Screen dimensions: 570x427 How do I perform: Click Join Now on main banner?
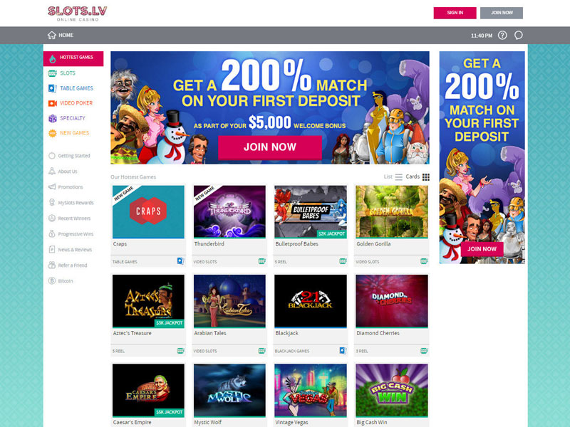pos(270,147)
